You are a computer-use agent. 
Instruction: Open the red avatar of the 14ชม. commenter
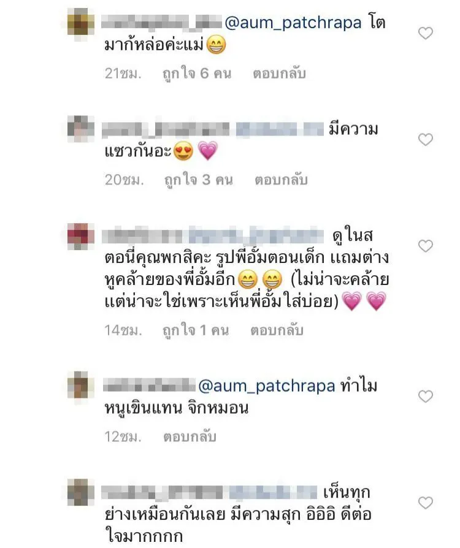click(x=81, y=236)
